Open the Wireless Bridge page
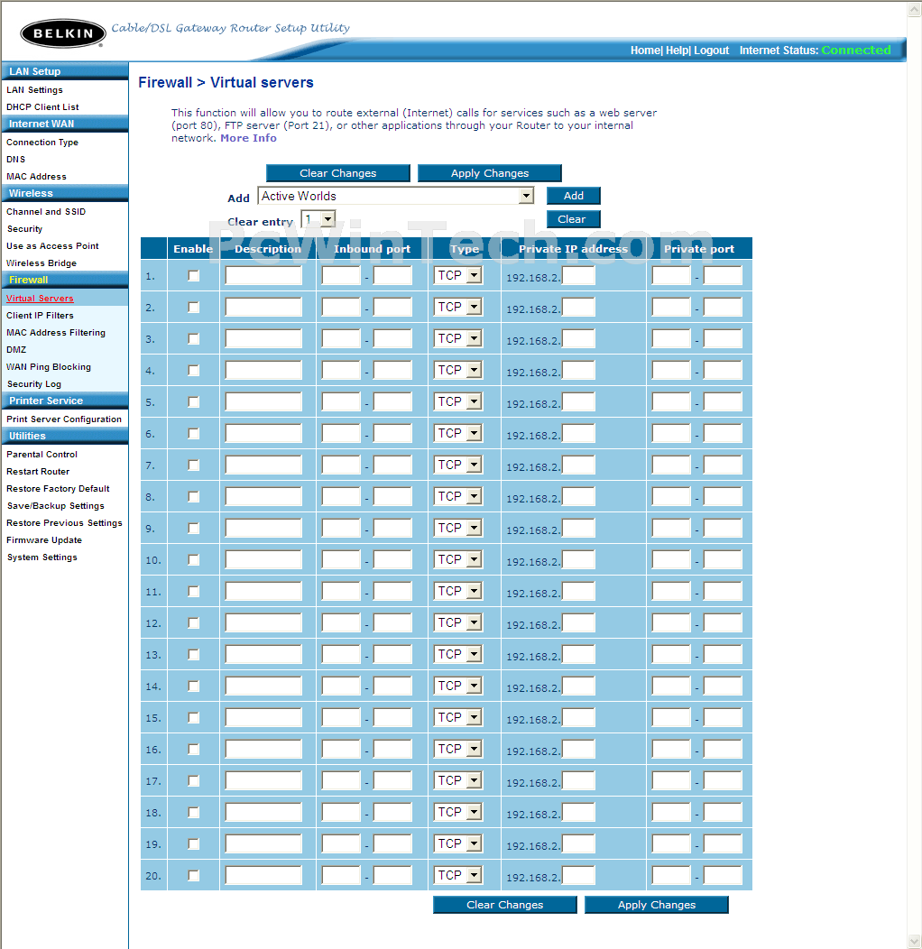This screenshot has width=922, height=949. pyautogui.click(x=41, y=263)
